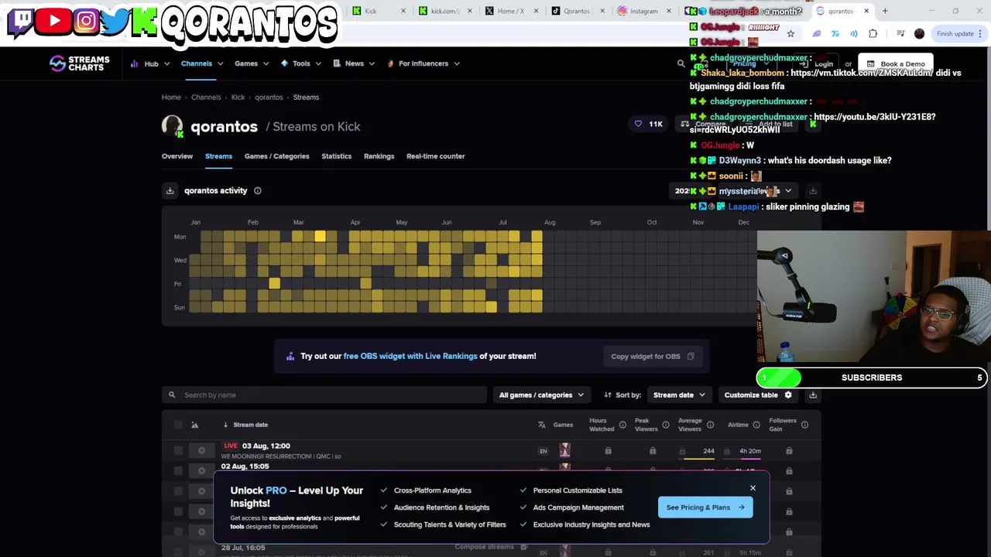Click chart icon in table header
Viewport: 991px width, 557px height.
194,425
